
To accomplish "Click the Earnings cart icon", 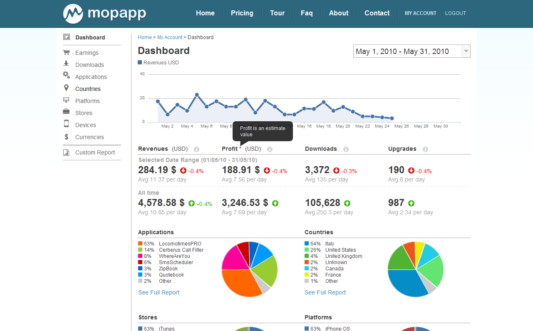I will point(67,52).
